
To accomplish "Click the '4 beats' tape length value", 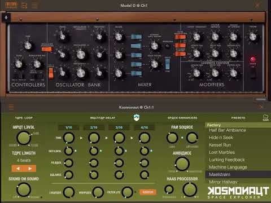I will point(24,160).
